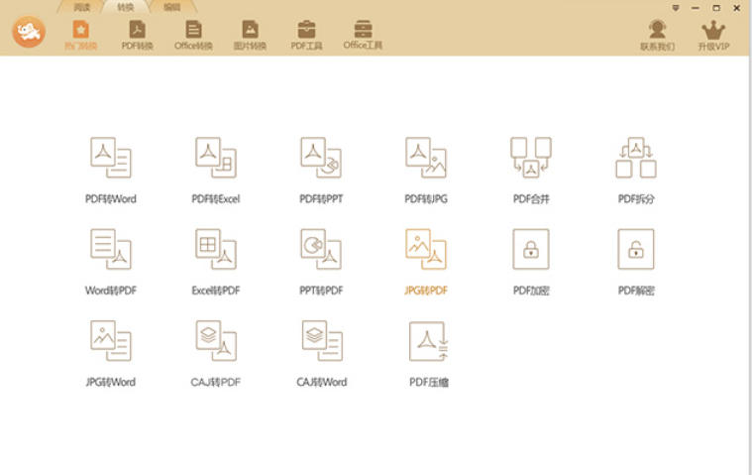This screenshot has width=752, height=475.
Task: Click the 联系我们 contact button
Action: coord(657,35)
